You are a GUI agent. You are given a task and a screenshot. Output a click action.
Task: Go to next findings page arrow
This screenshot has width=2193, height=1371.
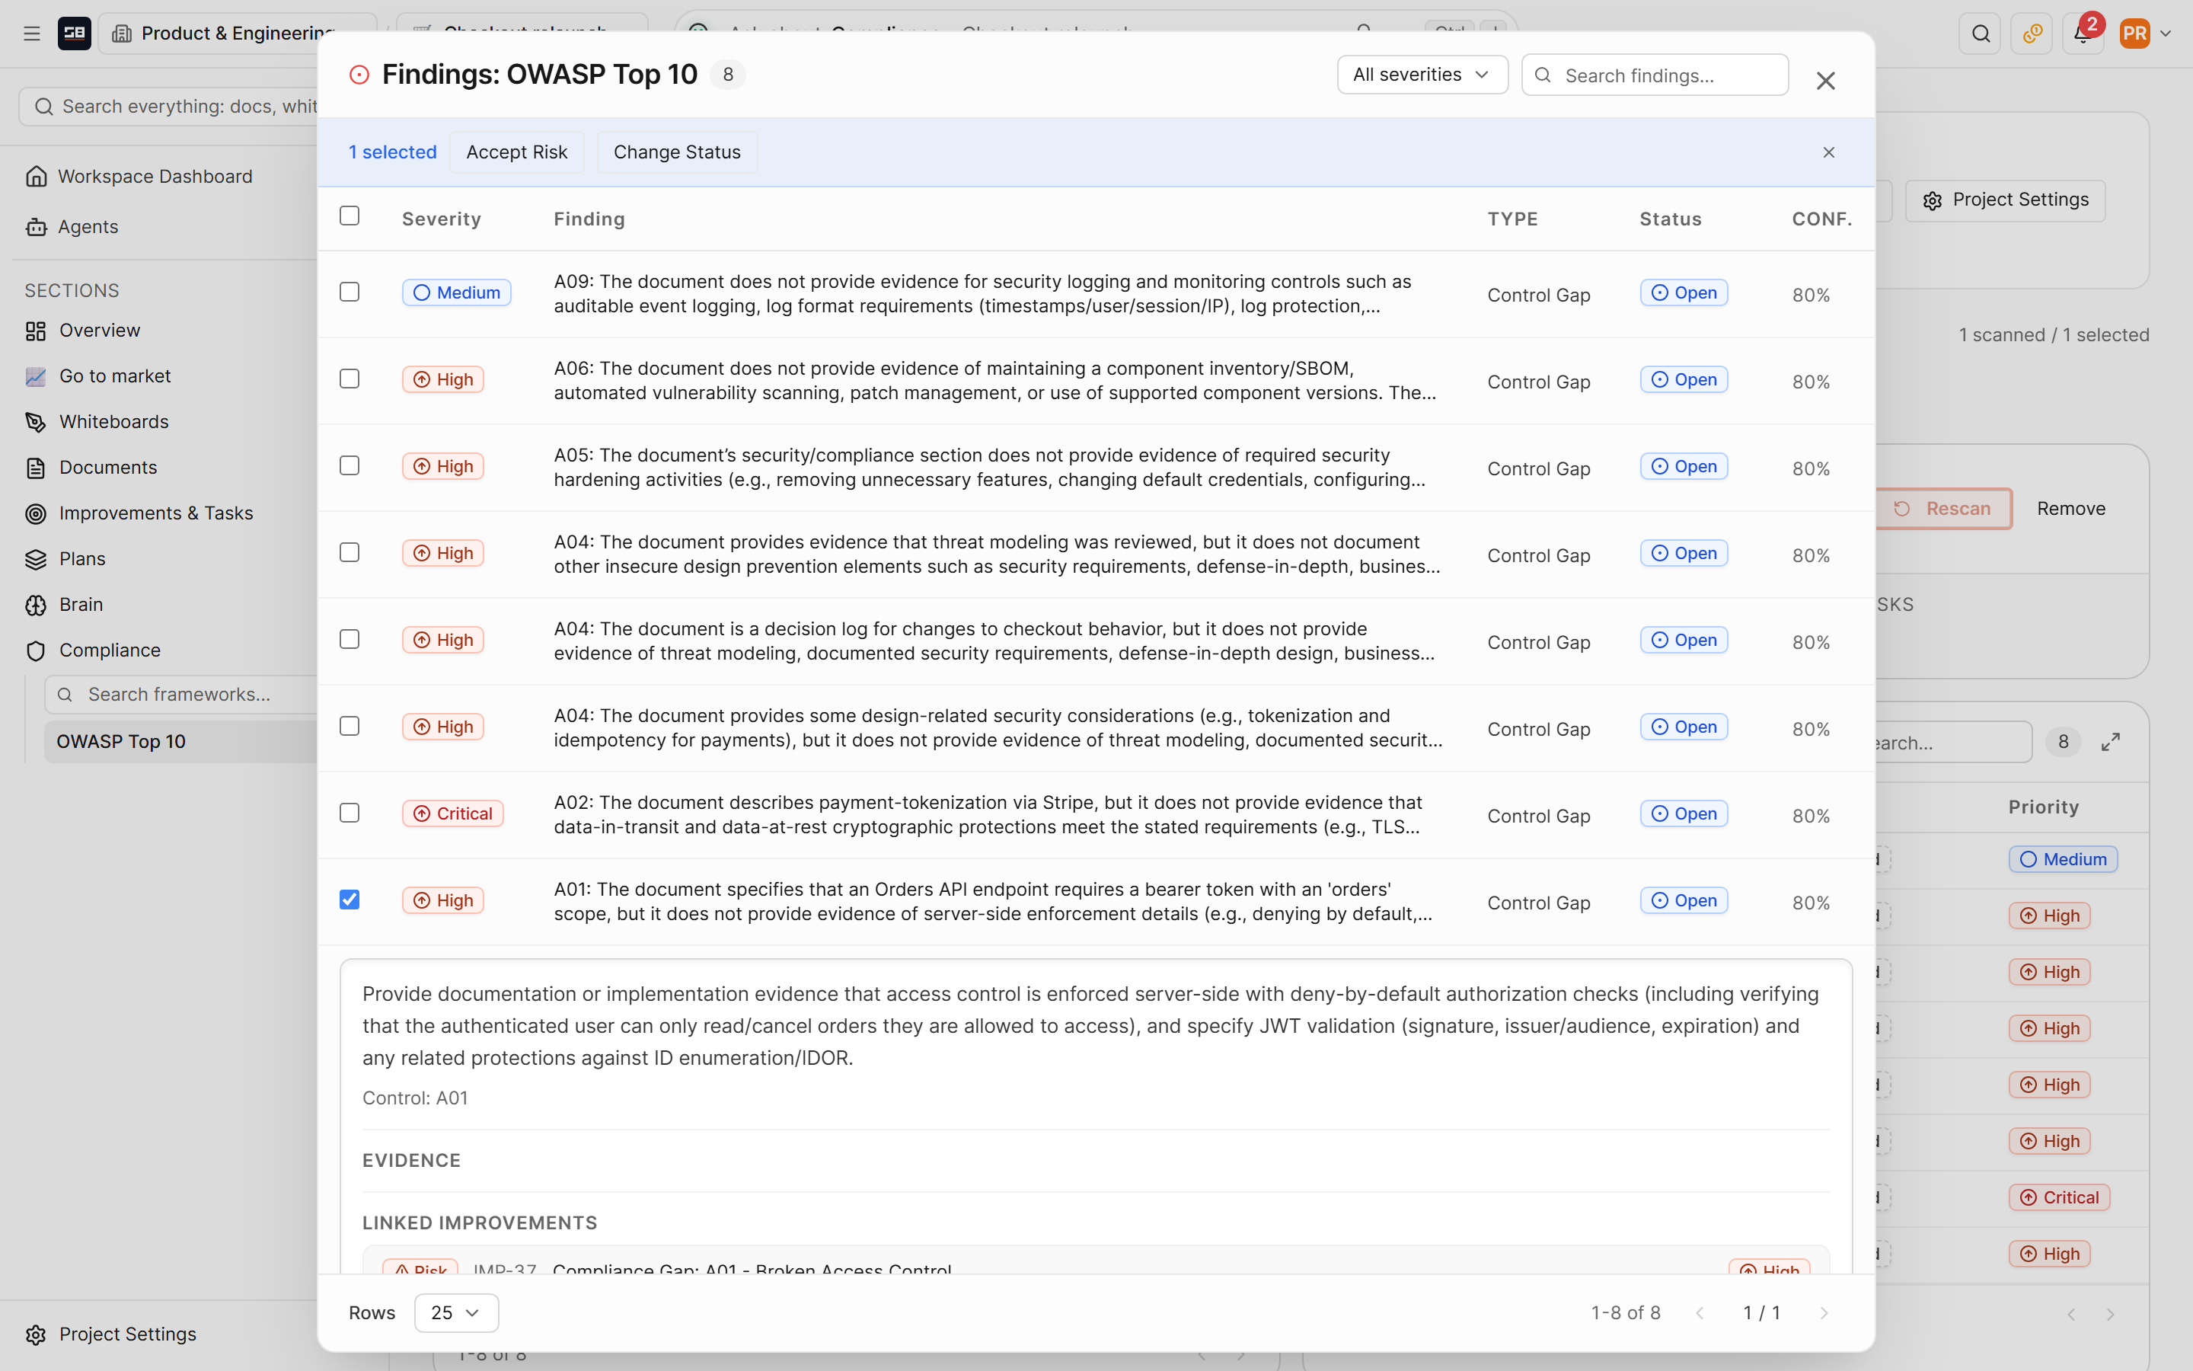pos(1823,1313)
